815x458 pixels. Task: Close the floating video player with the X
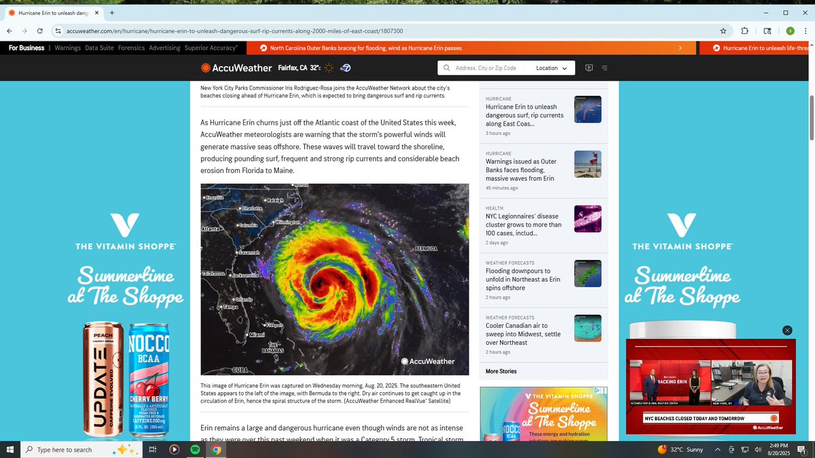click(x=787, y=330)
